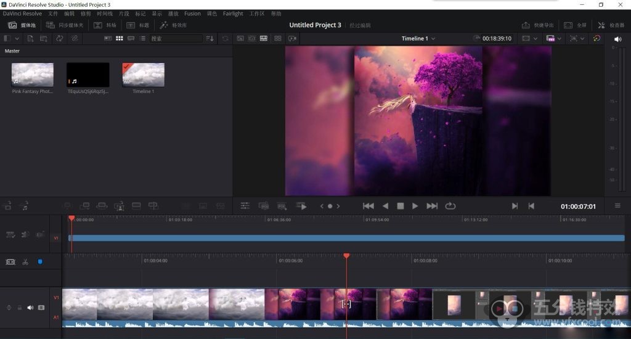Click the 快捷导出 quick export button
Image resolution: width=631 pixels, height=339 pixels.
coord(537,25)
